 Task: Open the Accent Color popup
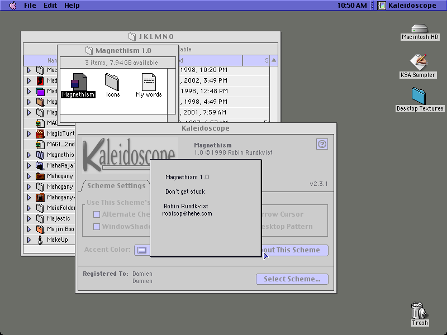click(x=142, y=250)
